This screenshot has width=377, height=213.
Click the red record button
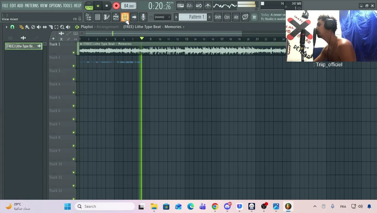tap(116, 6)
